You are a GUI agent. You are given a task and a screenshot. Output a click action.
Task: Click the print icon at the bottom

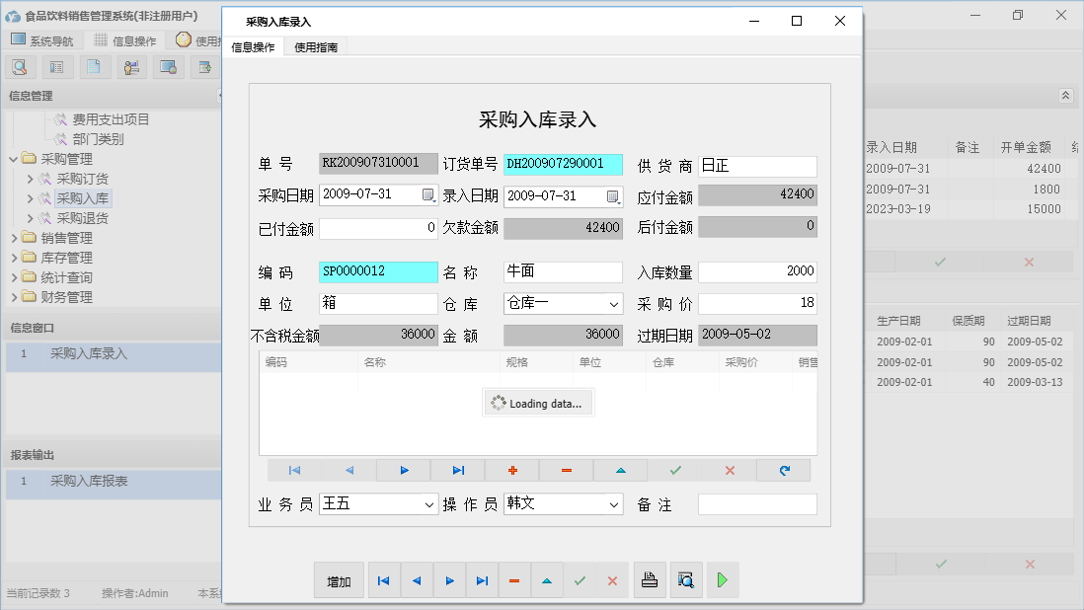tap(650, 580)
